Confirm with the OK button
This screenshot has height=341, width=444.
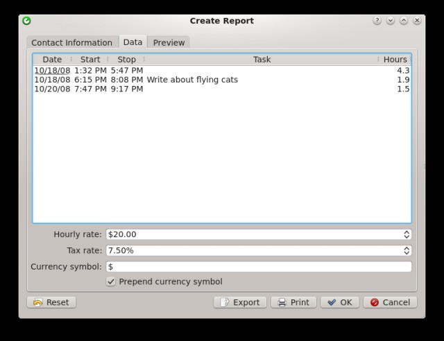click(x=340, y=302)
